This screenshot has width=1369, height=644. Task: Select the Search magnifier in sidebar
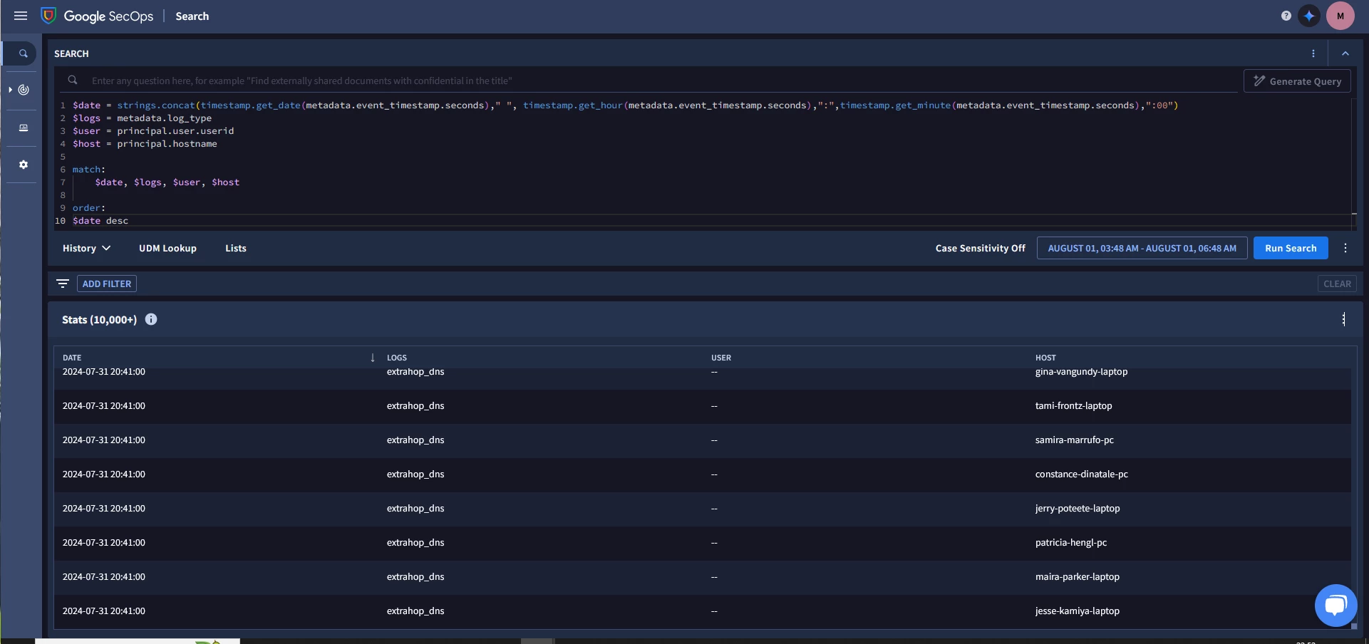tap(23, 53)
